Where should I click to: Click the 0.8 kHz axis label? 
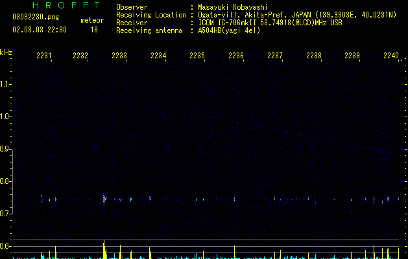[5, 181]
